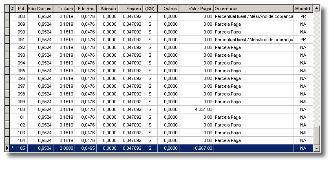
Task: Select parcel number 105 cell
Action: 22,148
